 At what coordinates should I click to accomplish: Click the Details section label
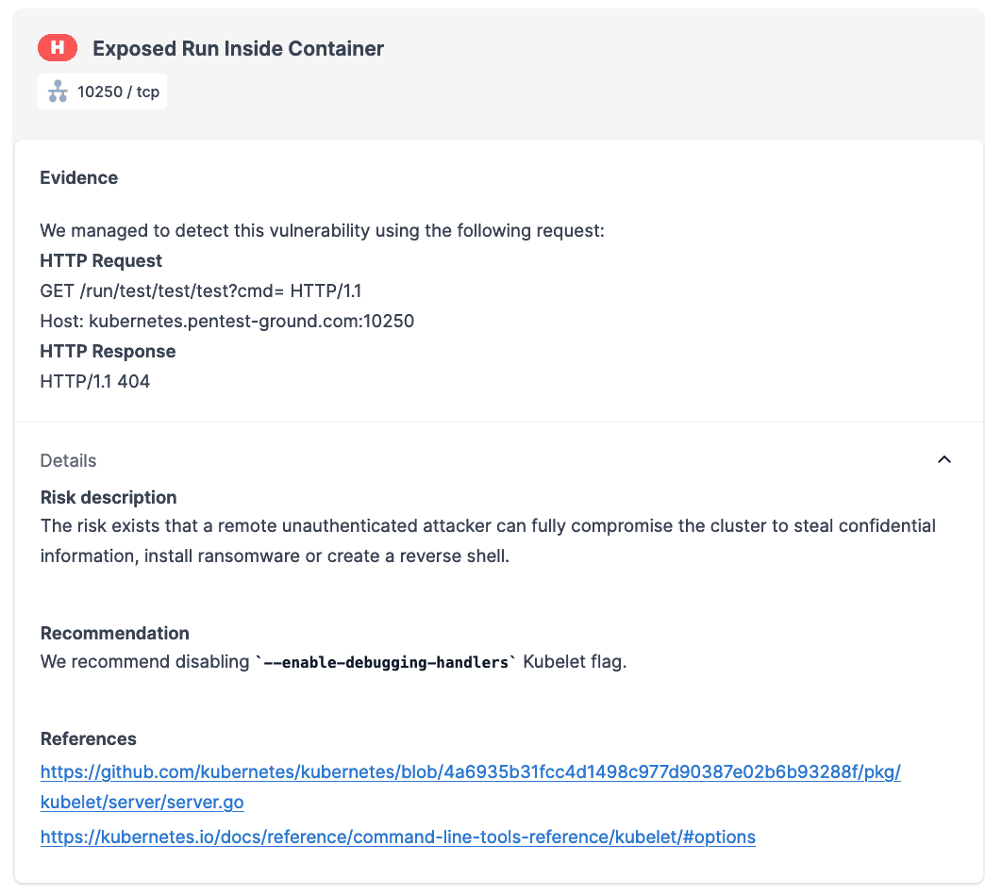[x=68, y=460]
